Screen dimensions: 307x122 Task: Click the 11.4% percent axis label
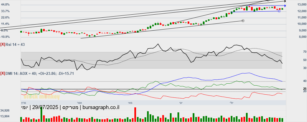pos(5,24)
